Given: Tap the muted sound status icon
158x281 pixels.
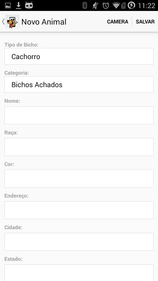Looking at the screenshot, I should tap(95, 6).
